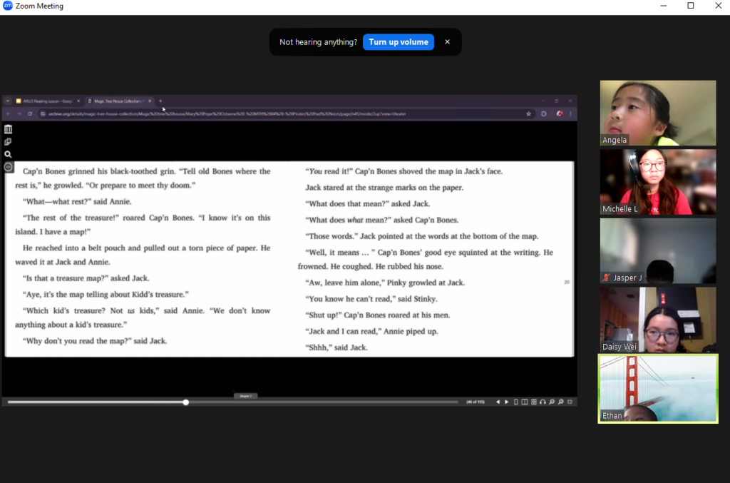Open the browser tab search dropdown
This screenshot has width=730, height=483.
[x=7, y=101]
